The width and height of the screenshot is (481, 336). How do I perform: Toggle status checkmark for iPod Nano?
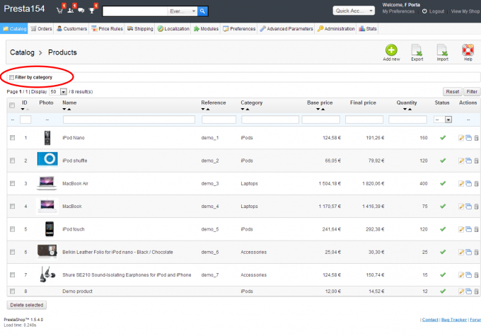[443, 137]
